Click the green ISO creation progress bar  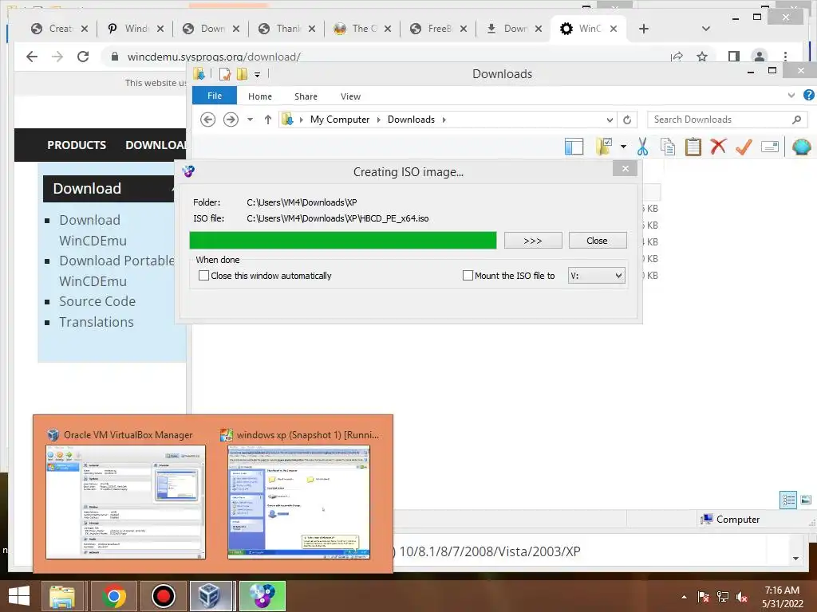[343, 241]
